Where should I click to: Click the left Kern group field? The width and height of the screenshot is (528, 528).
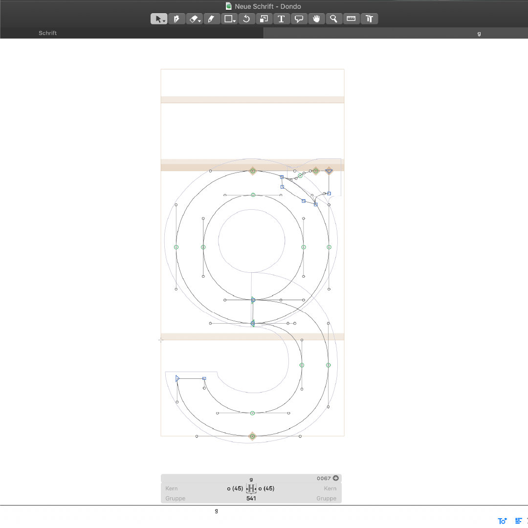172,488
